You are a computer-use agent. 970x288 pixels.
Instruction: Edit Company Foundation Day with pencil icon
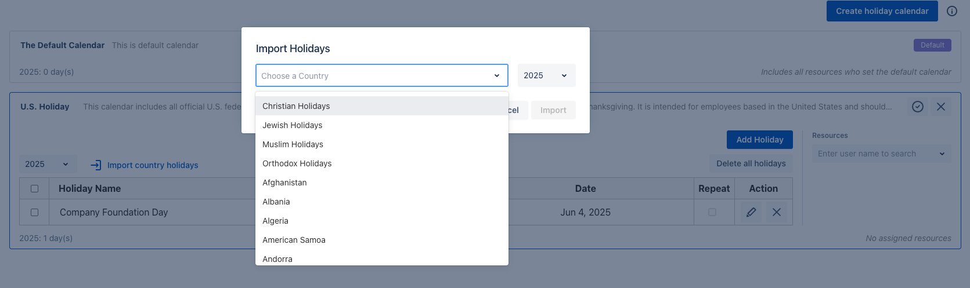[x=751, y=213]
